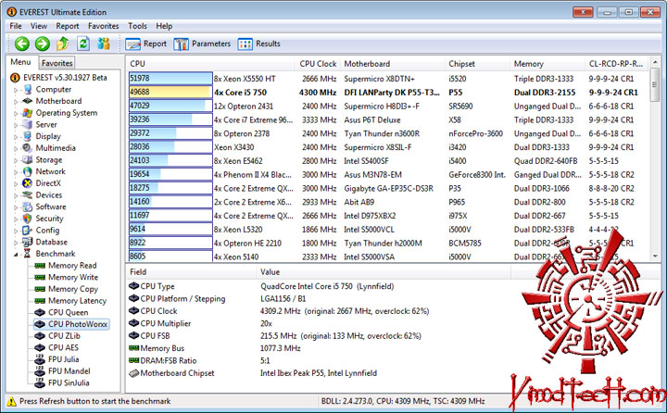Select the Memory Latency benchmark
The width and height of the screenshot is (667, 413).
pos(77,301)
